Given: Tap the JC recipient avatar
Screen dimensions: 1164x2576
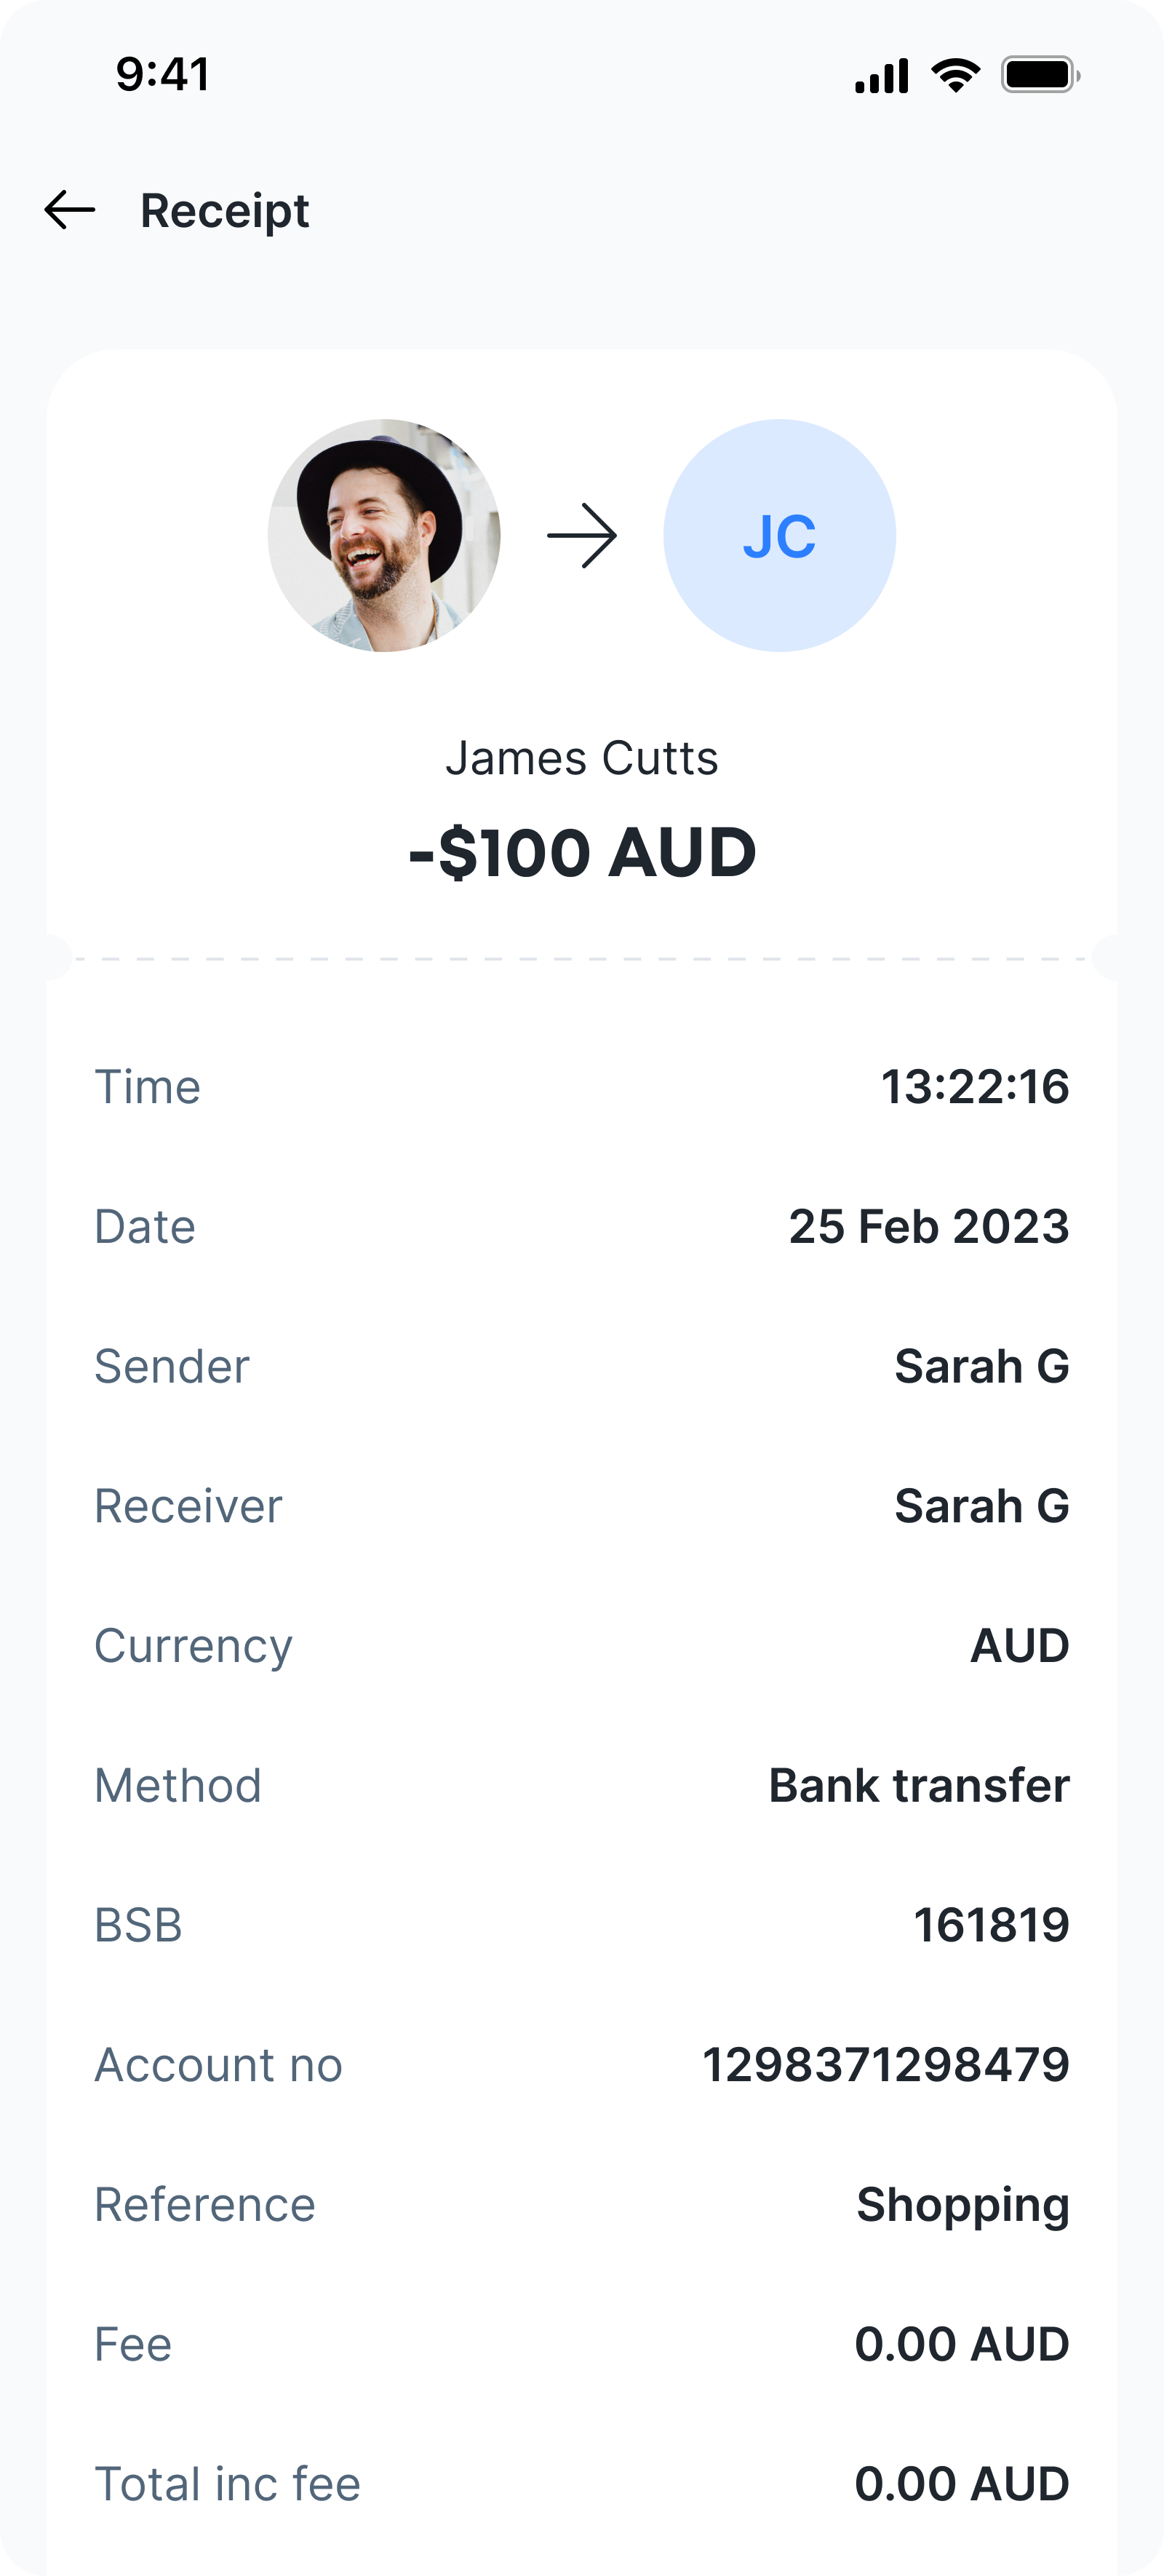Looking at the screenshot, I should (779, 536).
